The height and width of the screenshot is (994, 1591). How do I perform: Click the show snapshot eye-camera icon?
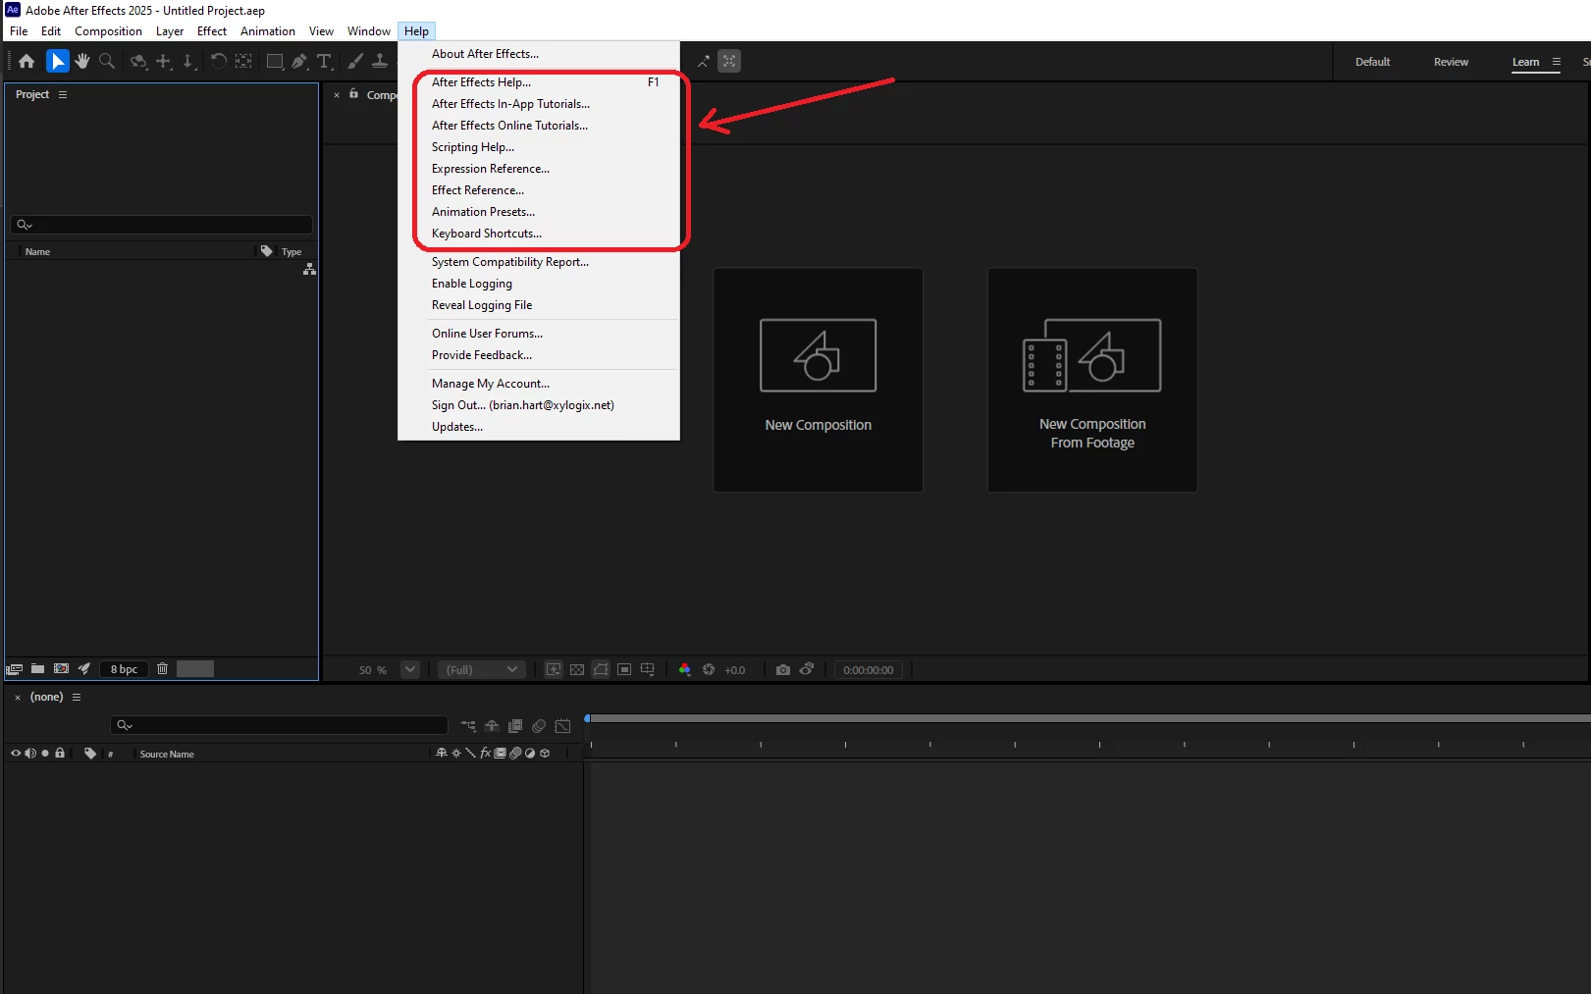(x=807, y=669)
